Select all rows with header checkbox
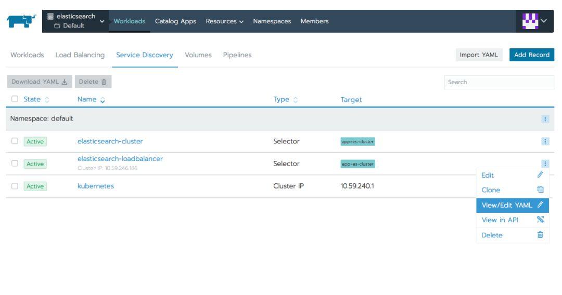562x295 pixels. pyautogui.click(x=15, y=99)
